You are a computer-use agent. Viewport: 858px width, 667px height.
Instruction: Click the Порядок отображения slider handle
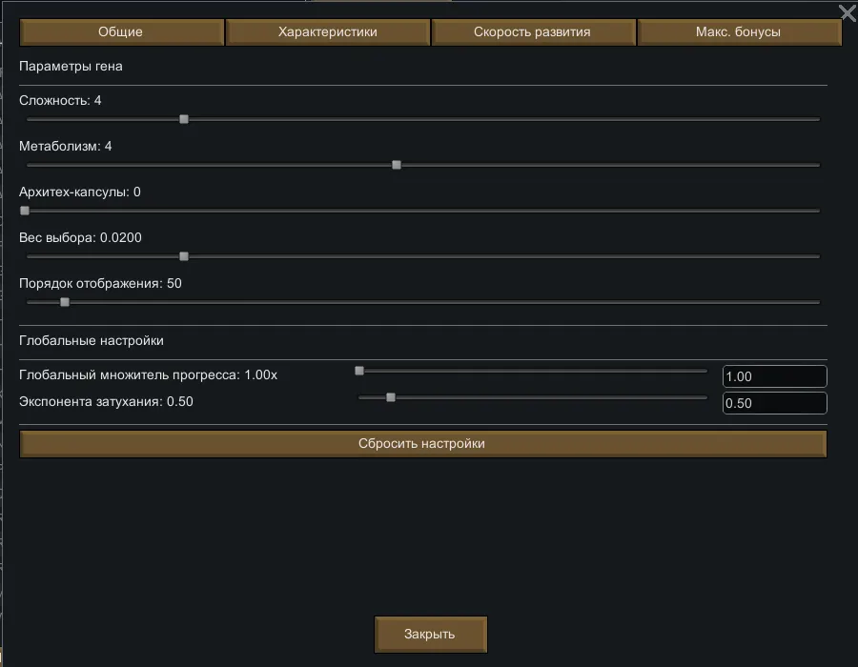coord(65,302)
